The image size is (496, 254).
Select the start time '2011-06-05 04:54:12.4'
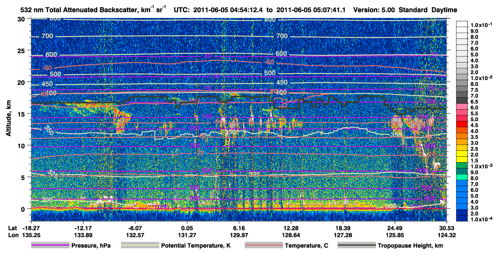click(229, 10)
